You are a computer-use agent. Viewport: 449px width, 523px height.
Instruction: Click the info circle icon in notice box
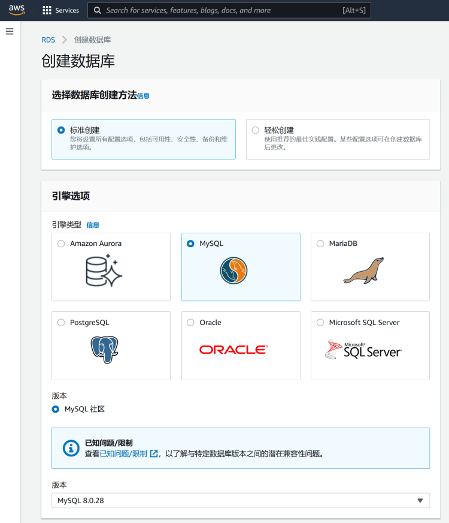click(x=71, y=448)
